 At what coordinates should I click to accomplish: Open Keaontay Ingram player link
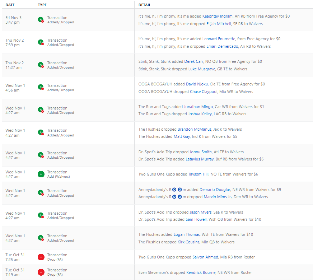217,16
